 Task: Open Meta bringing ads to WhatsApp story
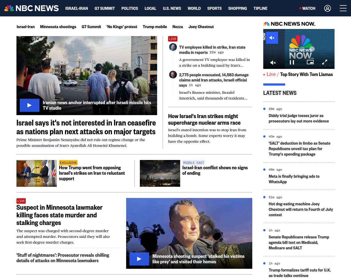[x=294, y=179]
